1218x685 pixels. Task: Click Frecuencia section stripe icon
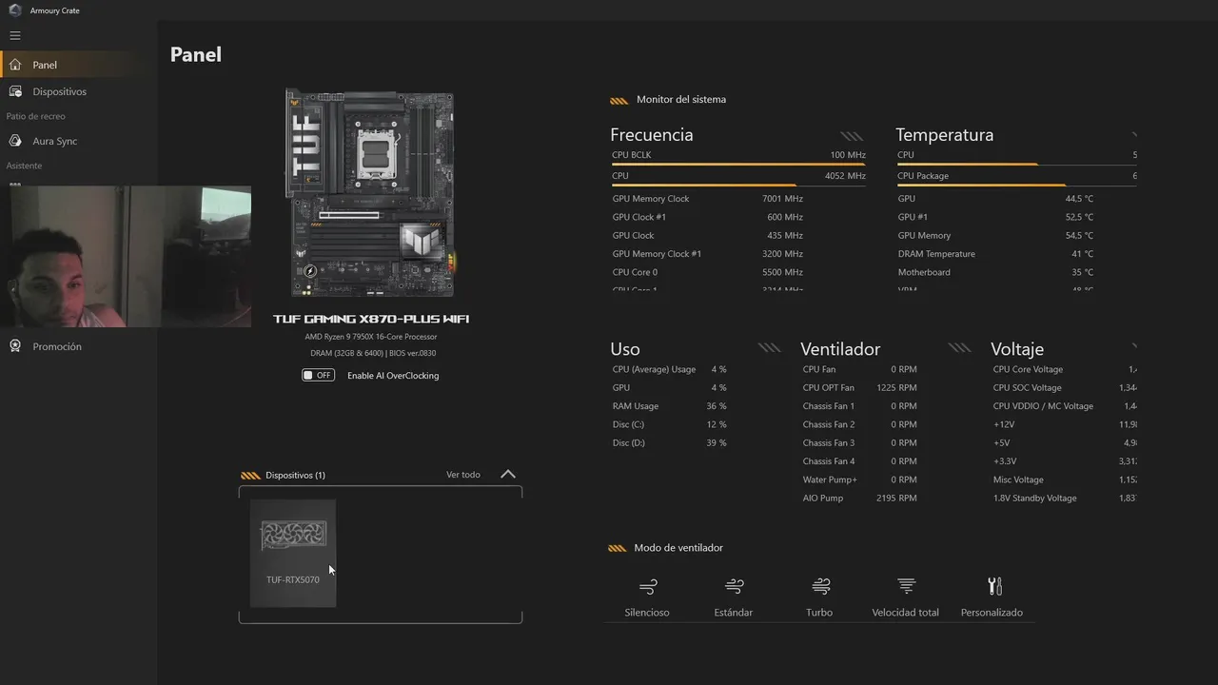(852, 136)
